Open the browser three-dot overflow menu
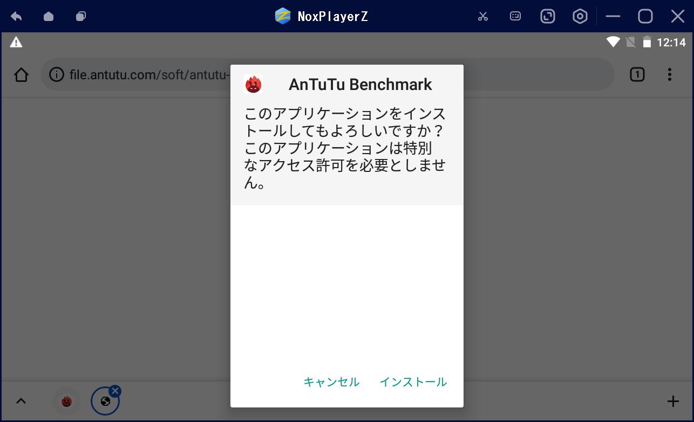The height and width of the screenshot is (422, 694). (x=670, y=74)
